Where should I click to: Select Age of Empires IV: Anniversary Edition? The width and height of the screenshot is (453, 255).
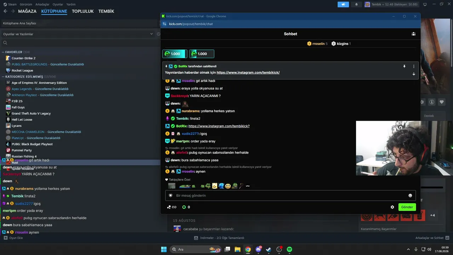(39, 83)
